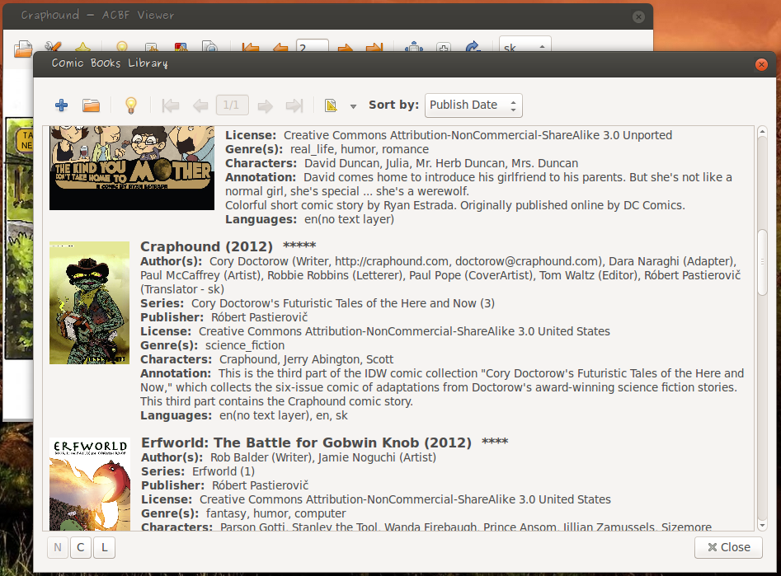
Task: Click Characters: David Duncan, Julia line
Action: (402, 163)
